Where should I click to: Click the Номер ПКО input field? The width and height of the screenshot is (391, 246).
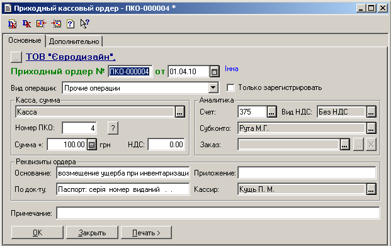tap(79, 128)
